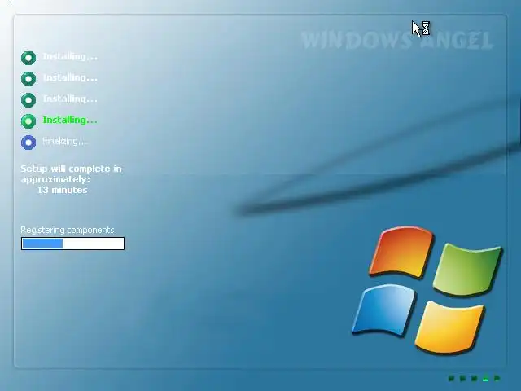
Task: Click the blue ring icon beside Finalizing...
Action: [28, 143]
